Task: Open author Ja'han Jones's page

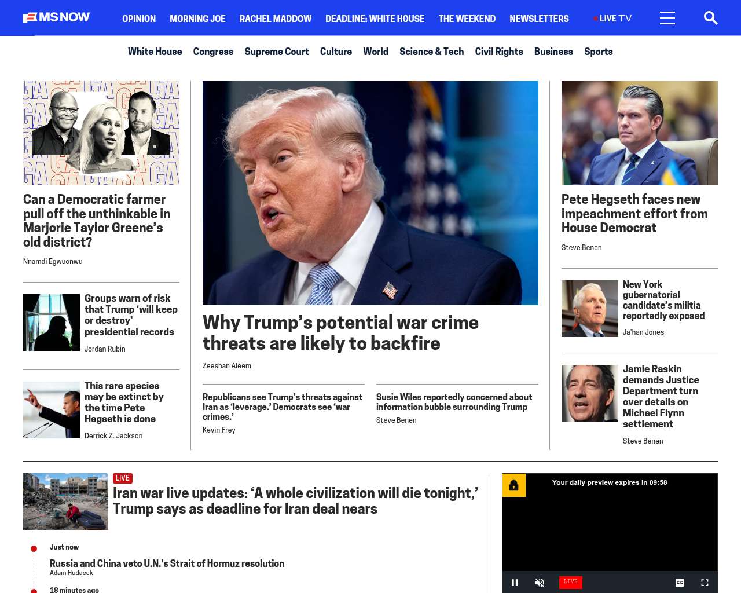Action: (643, 332)
